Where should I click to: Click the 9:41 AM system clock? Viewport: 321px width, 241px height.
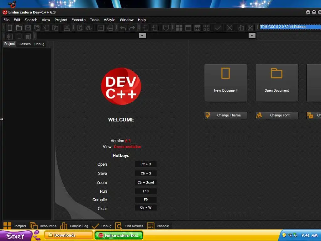pyautogui.click(x=309, y=235)
